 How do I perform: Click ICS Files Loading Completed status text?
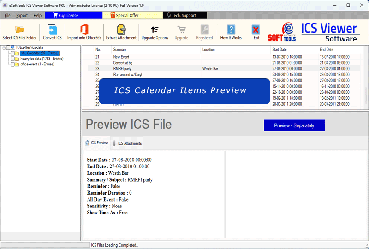114,245
